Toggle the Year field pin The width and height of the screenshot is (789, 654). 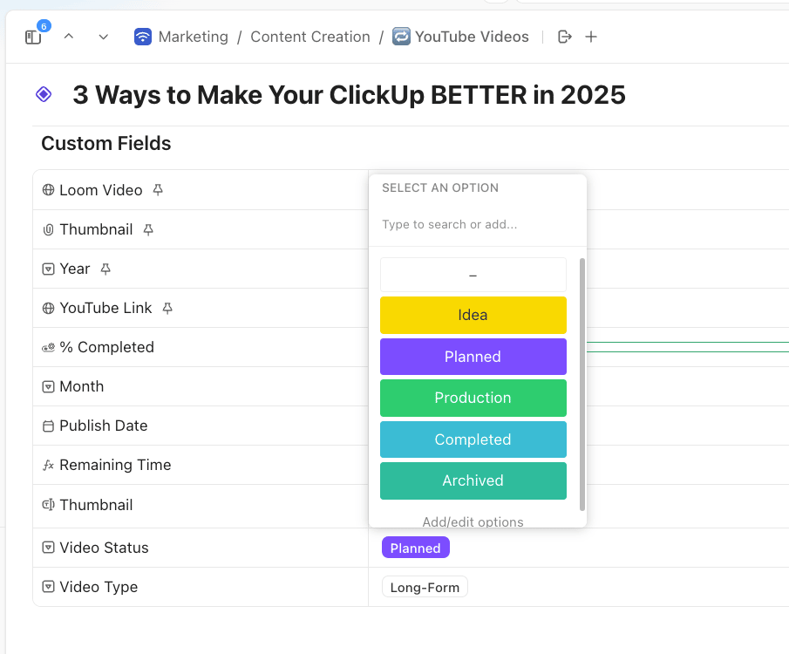[x=105, y=269]
